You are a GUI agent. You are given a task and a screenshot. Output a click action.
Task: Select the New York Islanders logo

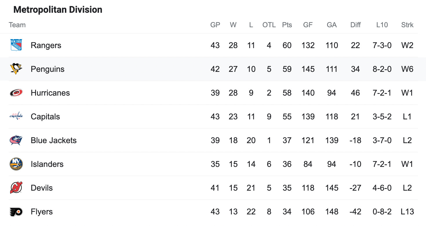coord(16,164)
